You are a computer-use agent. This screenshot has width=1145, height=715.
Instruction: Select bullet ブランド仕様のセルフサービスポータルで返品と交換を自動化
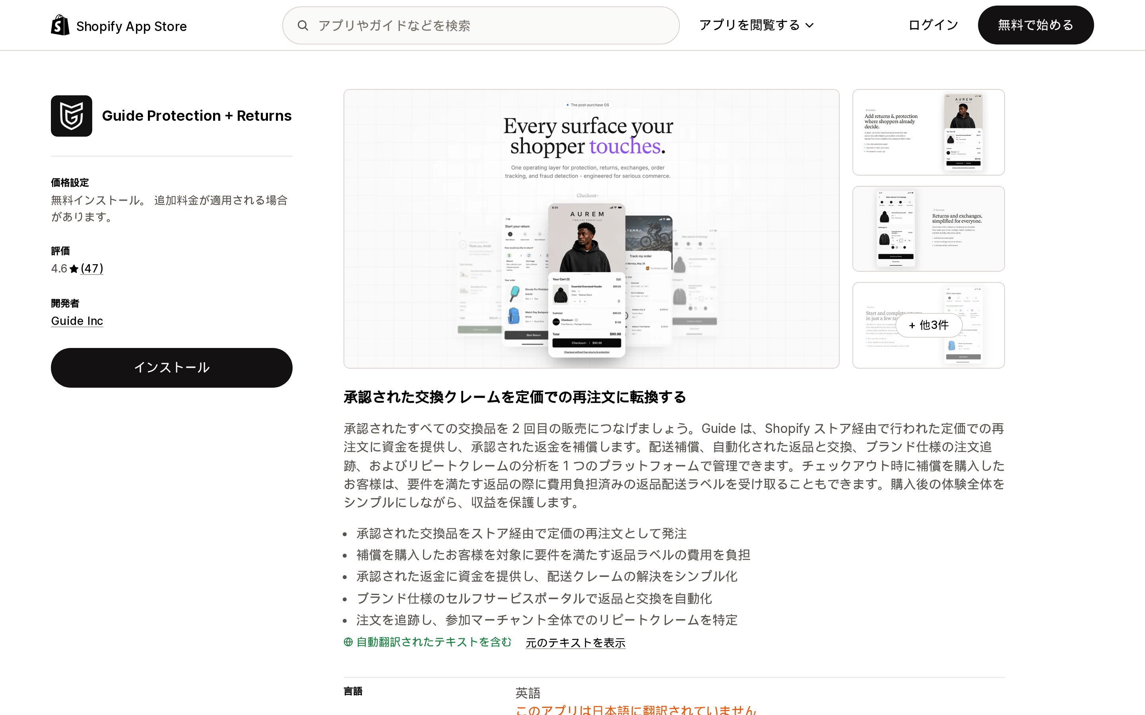[534, 599]
